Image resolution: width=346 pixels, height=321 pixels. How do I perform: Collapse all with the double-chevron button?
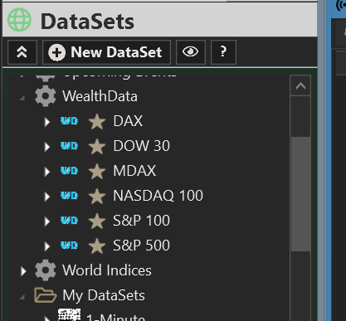coord(22,52)
